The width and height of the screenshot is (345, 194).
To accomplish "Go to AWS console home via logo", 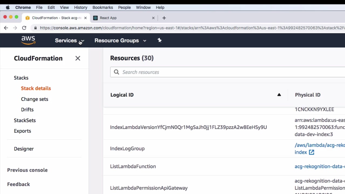I will tap(28, 40).
